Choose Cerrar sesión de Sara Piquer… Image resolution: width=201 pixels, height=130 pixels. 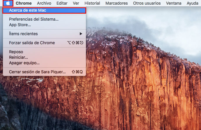pyautogui.click(x=44, y=72)
